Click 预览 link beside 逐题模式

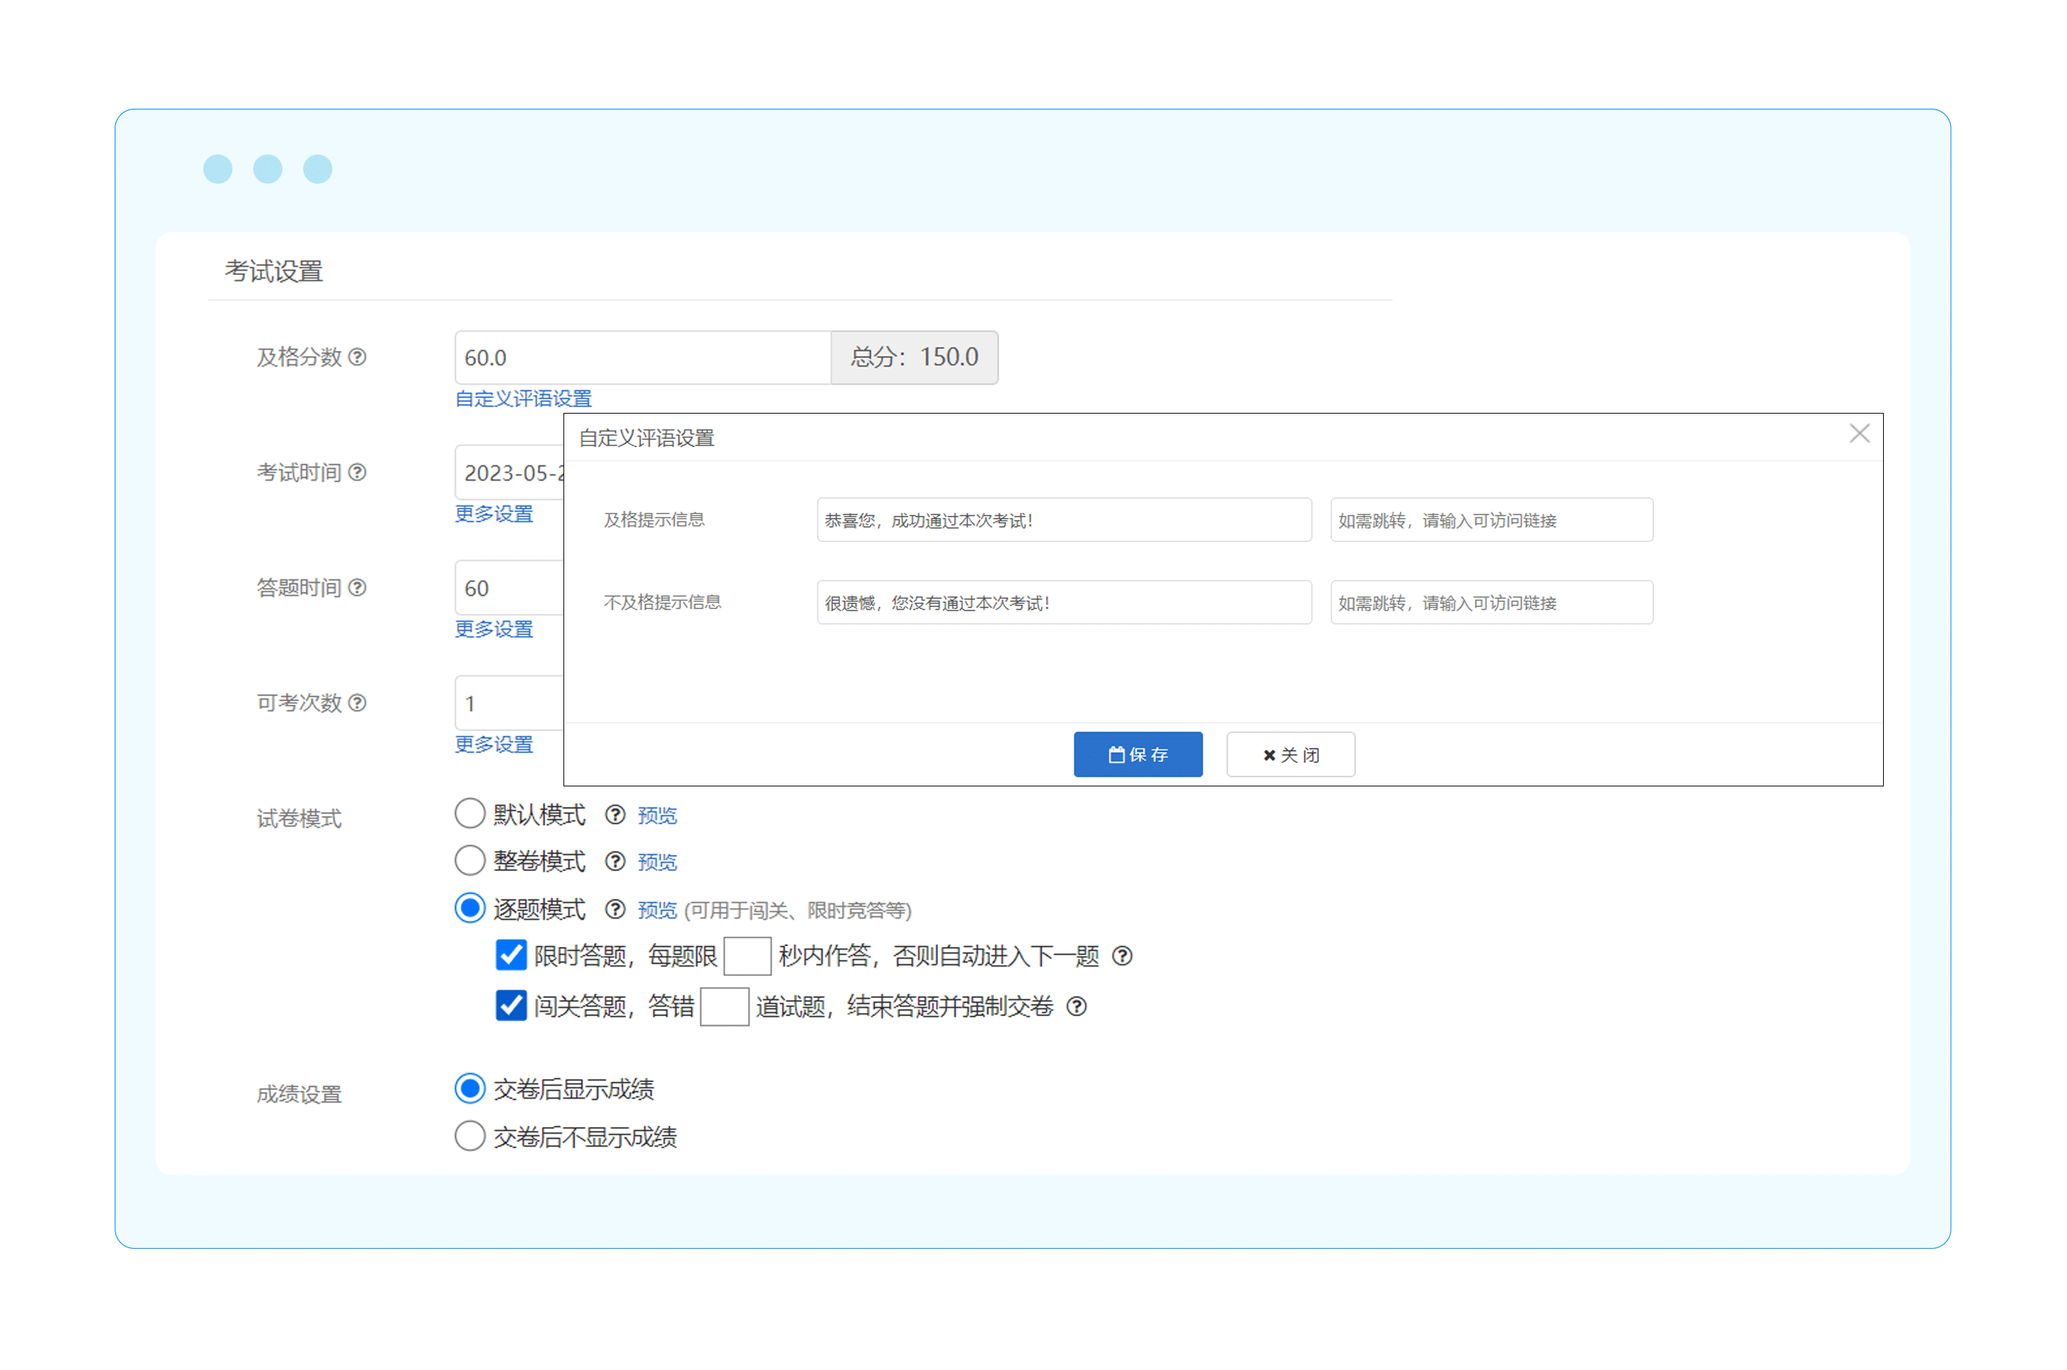(x=657, y=910)
